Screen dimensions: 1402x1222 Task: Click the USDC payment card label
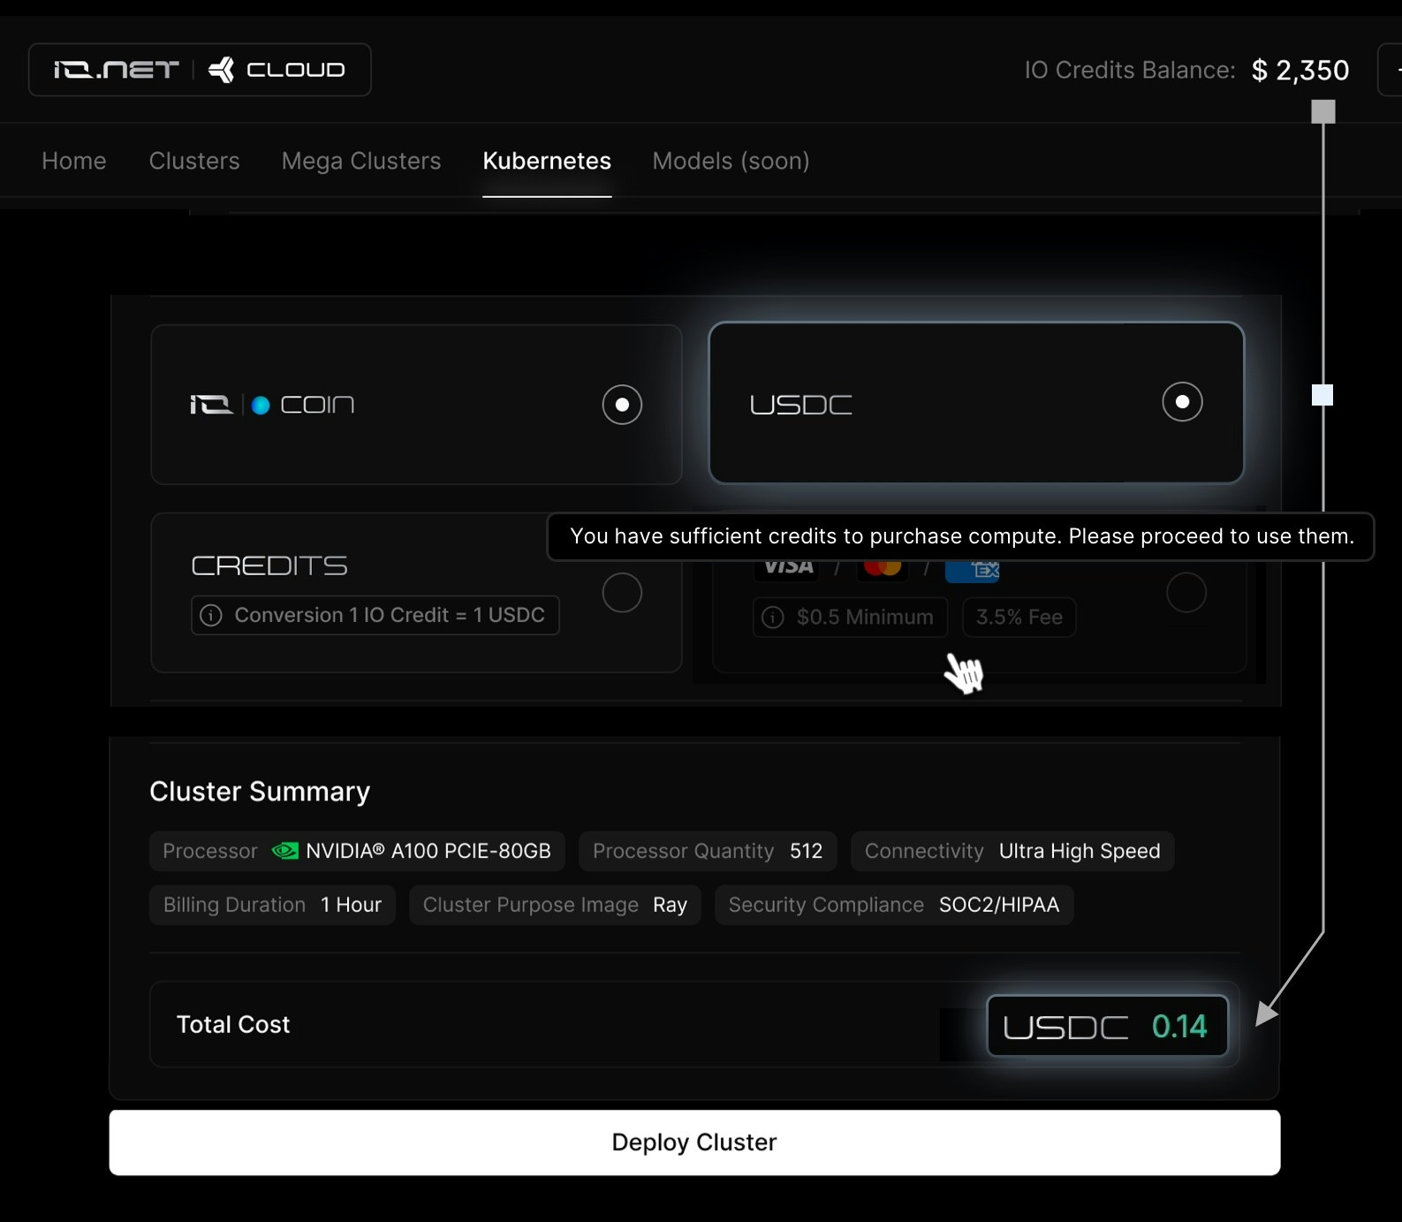coord(801,405)
